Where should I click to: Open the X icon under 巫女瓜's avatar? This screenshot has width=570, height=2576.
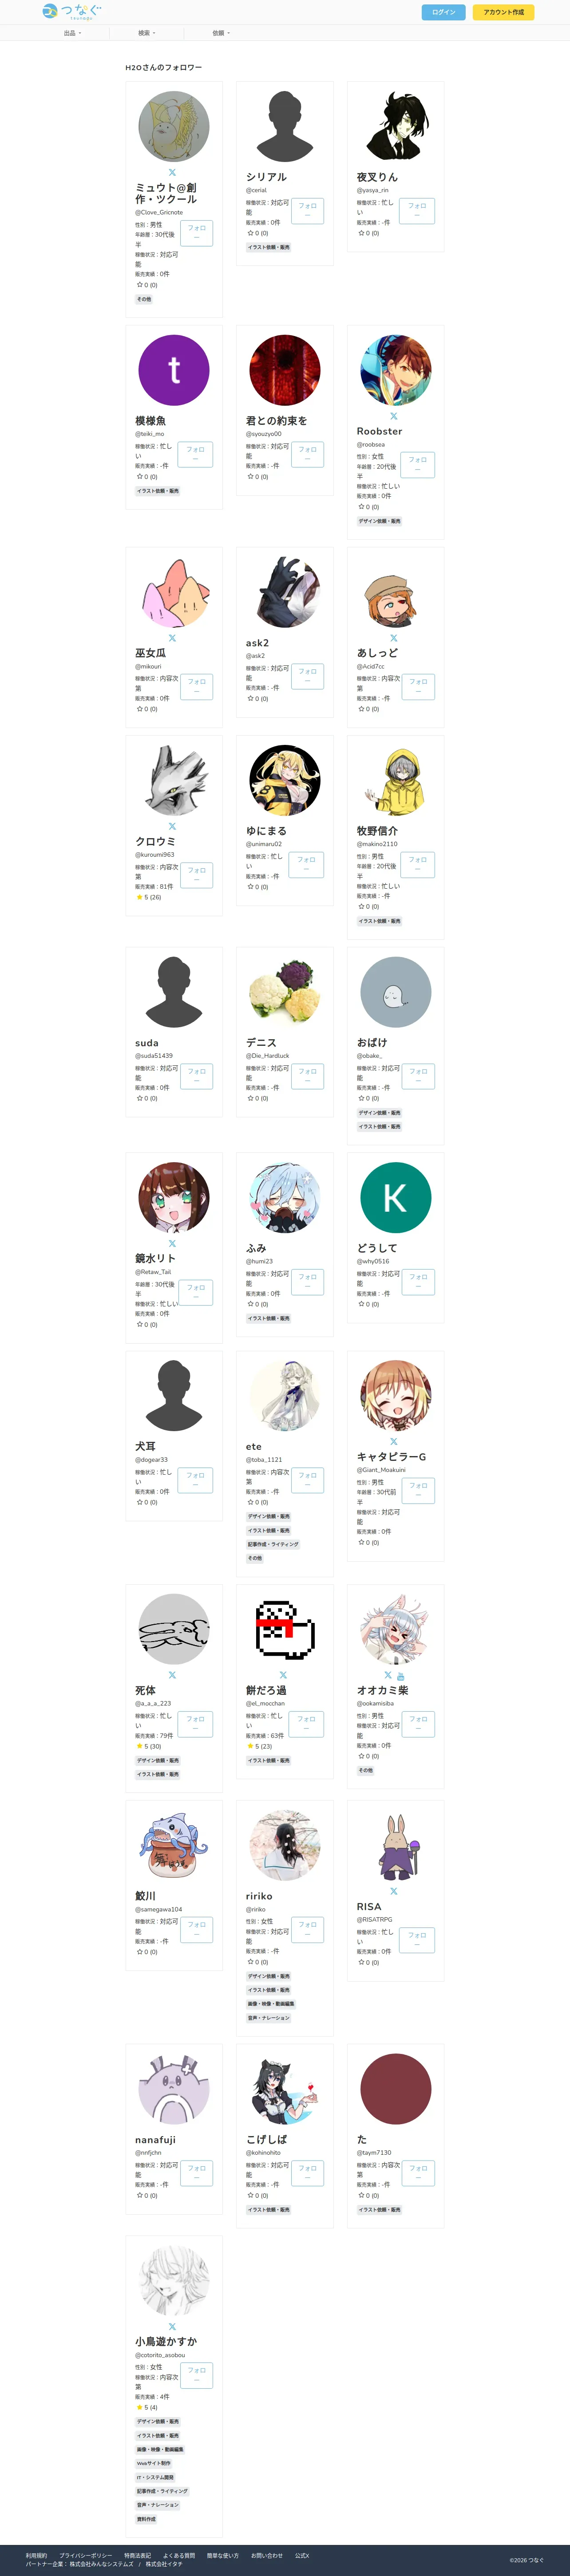click(172, 638)
